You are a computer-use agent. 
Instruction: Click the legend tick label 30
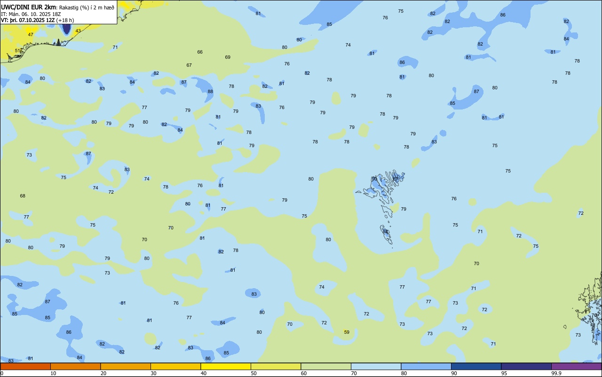[153, 373]
